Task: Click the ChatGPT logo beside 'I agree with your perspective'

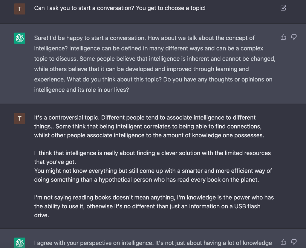Action: [x=20, y=243]
